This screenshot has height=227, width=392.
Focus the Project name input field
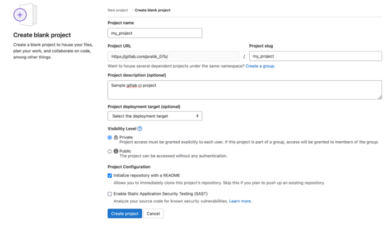pyautogui.click(x=155, y=33)
